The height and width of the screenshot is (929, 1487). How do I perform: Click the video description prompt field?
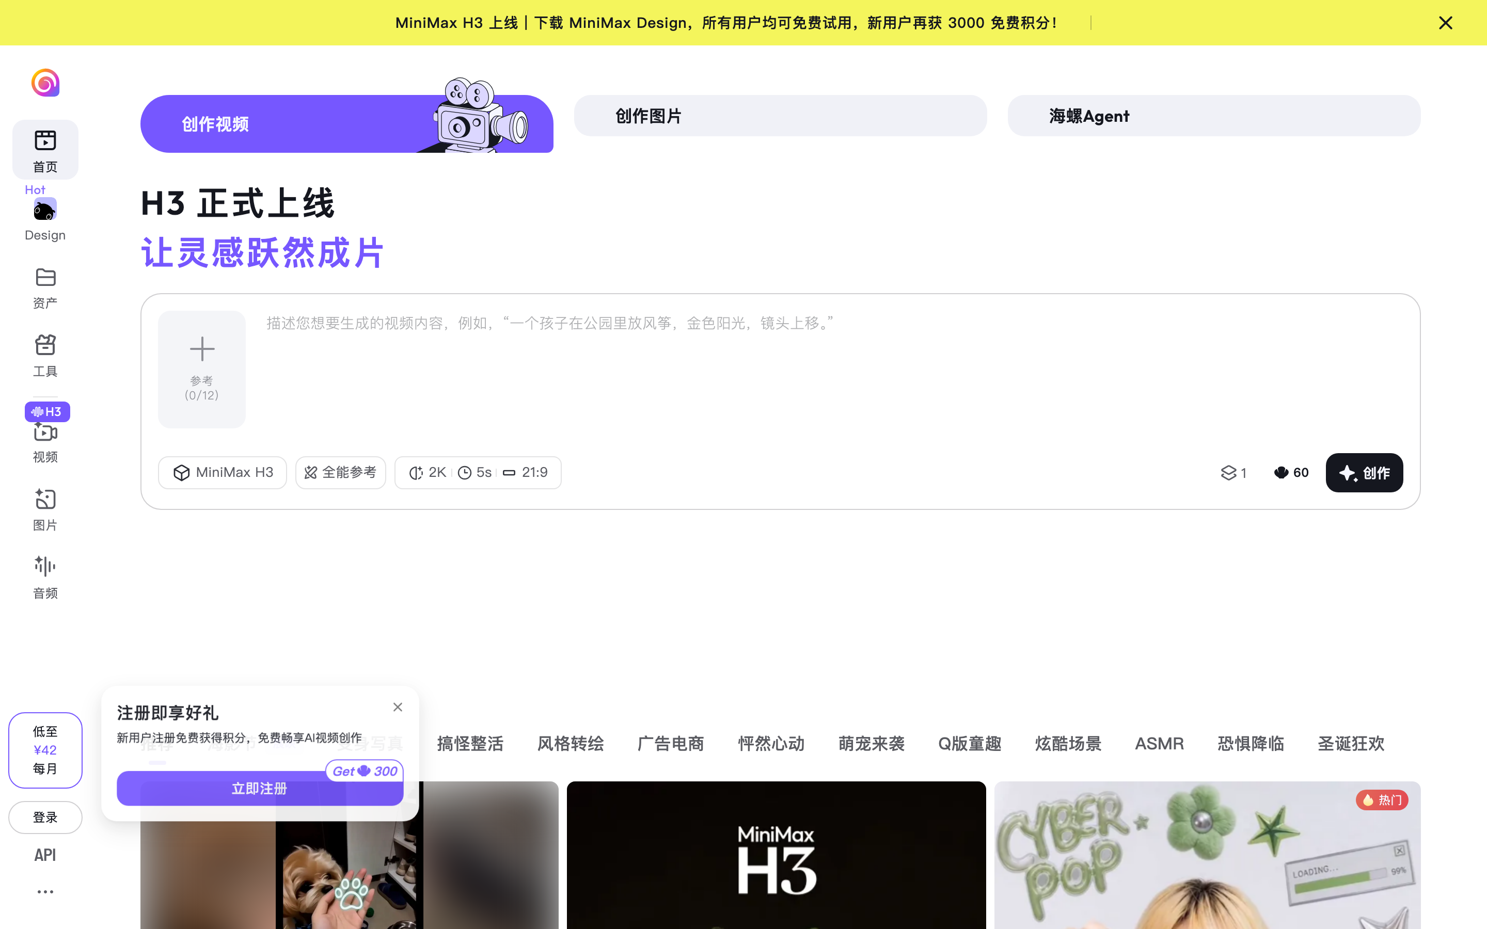[x=833, y=375]
